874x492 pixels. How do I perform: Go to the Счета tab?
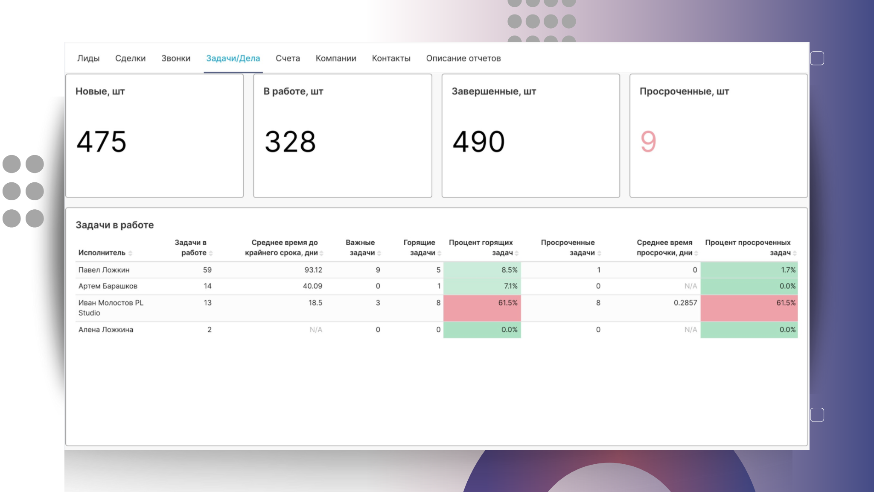[x=288, y=59]
